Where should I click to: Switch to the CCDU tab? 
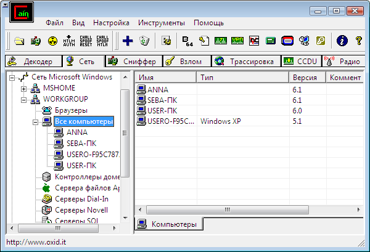pos(302,61)
